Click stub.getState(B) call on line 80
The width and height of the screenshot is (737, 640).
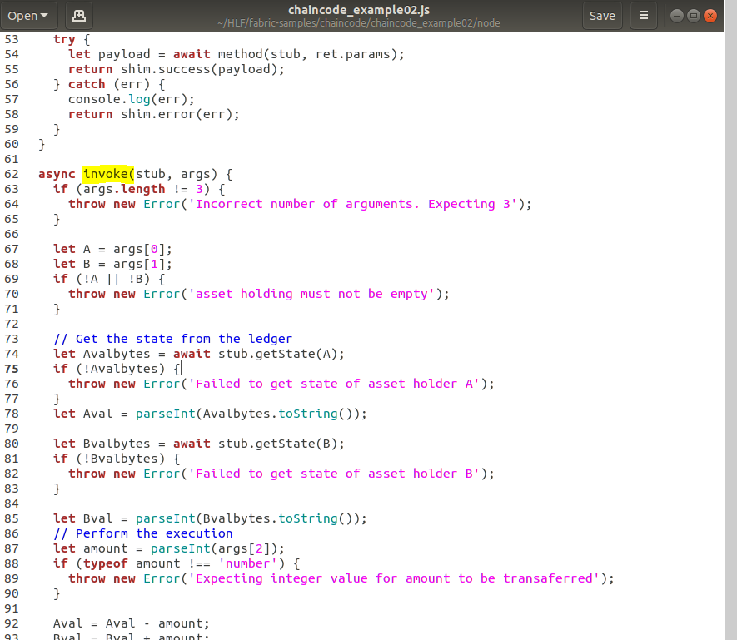coord(276,444)
